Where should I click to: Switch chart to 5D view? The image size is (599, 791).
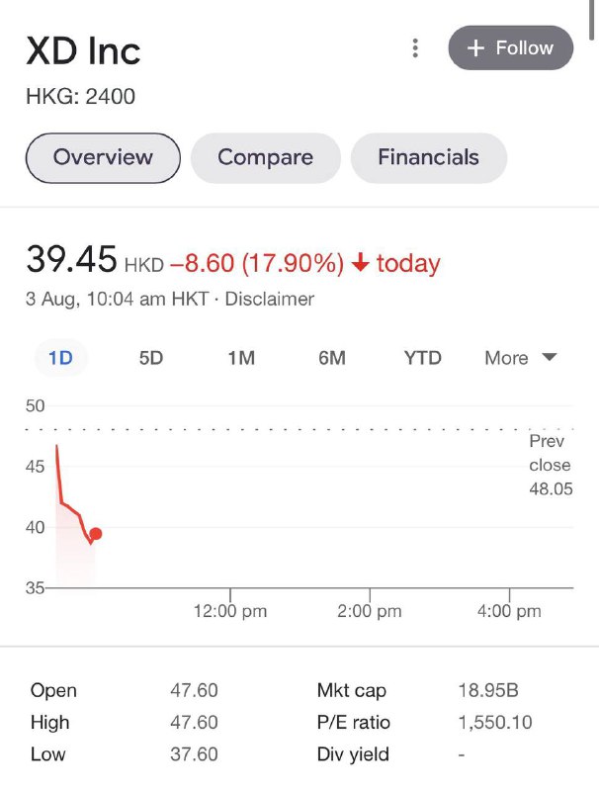149,358
